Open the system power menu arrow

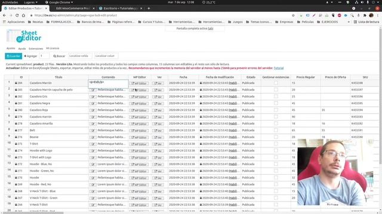[x=378, y=2]
